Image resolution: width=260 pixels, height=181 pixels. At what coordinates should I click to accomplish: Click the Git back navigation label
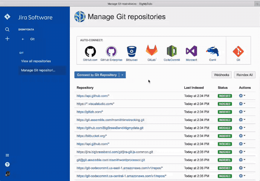pyautogui.click(x=32, y=39)
